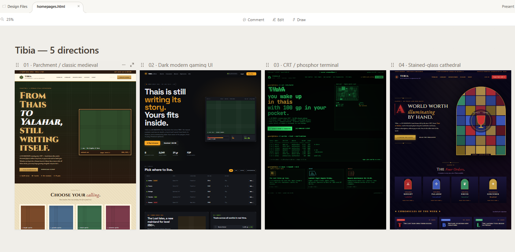Click green begin a character button in CRT design
The height and width of the screenshot is (252, 515).
tap(280, 129)
